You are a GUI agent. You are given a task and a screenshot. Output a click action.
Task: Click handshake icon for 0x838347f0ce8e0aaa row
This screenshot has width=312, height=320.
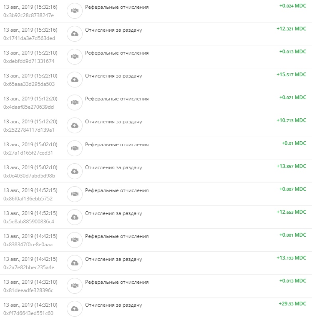(75, 240)
